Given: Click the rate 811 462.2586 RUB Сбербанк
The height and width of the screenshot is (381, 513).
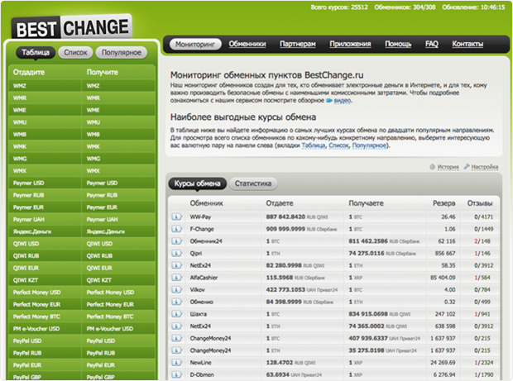Looking at the screenshot, I should click(384, 241).
